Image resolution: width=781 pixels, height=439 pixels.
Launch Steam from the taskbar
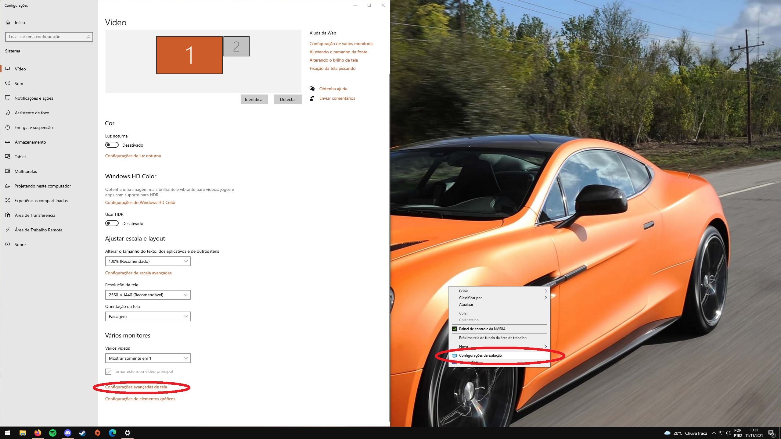[x=83, y=433]
